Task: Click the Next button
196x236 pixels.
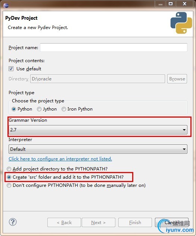Action: tap(99, 222)
